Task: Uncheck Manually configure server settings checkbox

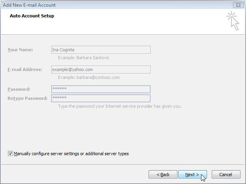Action: coord(10,153)
